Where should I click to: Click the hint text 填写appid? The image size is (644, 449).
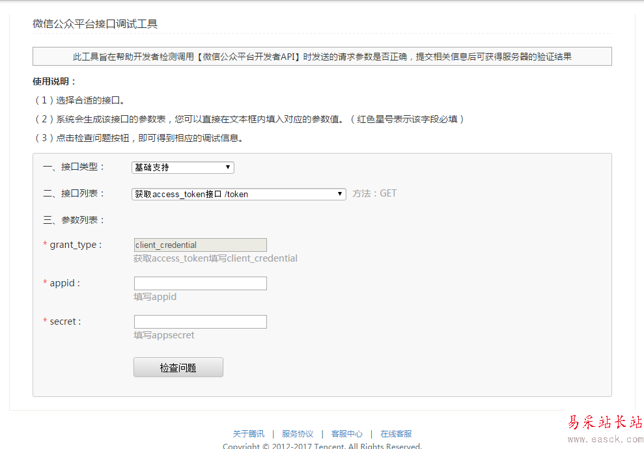point(155,297)
